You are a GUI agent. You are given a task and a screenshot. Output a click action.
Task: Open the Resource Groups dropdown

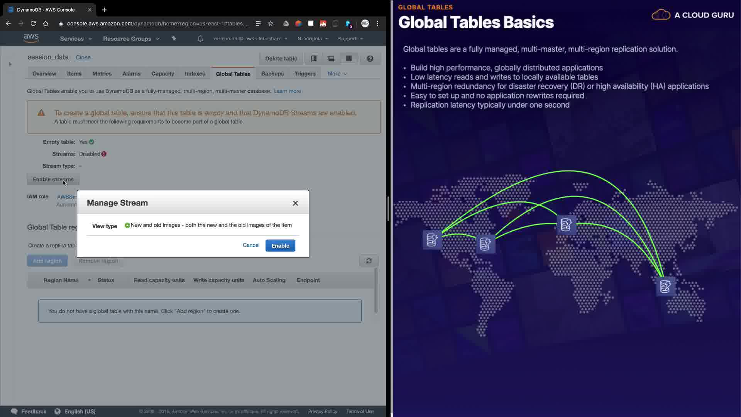(x=131, y=39)
